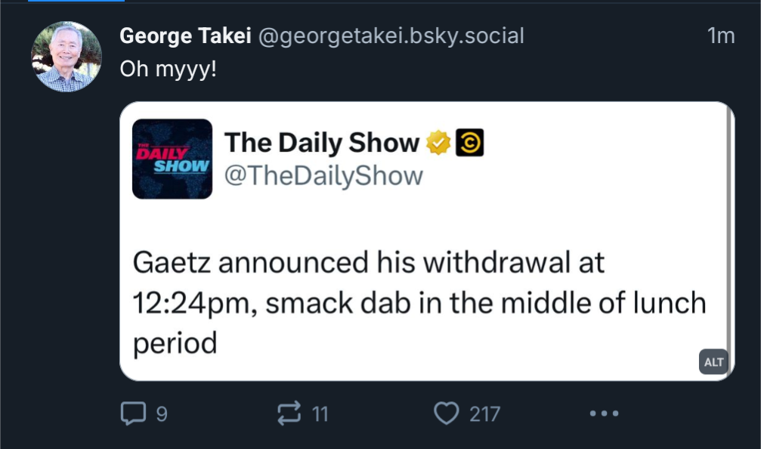Click the gold verified checkmark badge
Image resolution: width=761 pixels, height=449 pixels.
[x=438, y=143]
